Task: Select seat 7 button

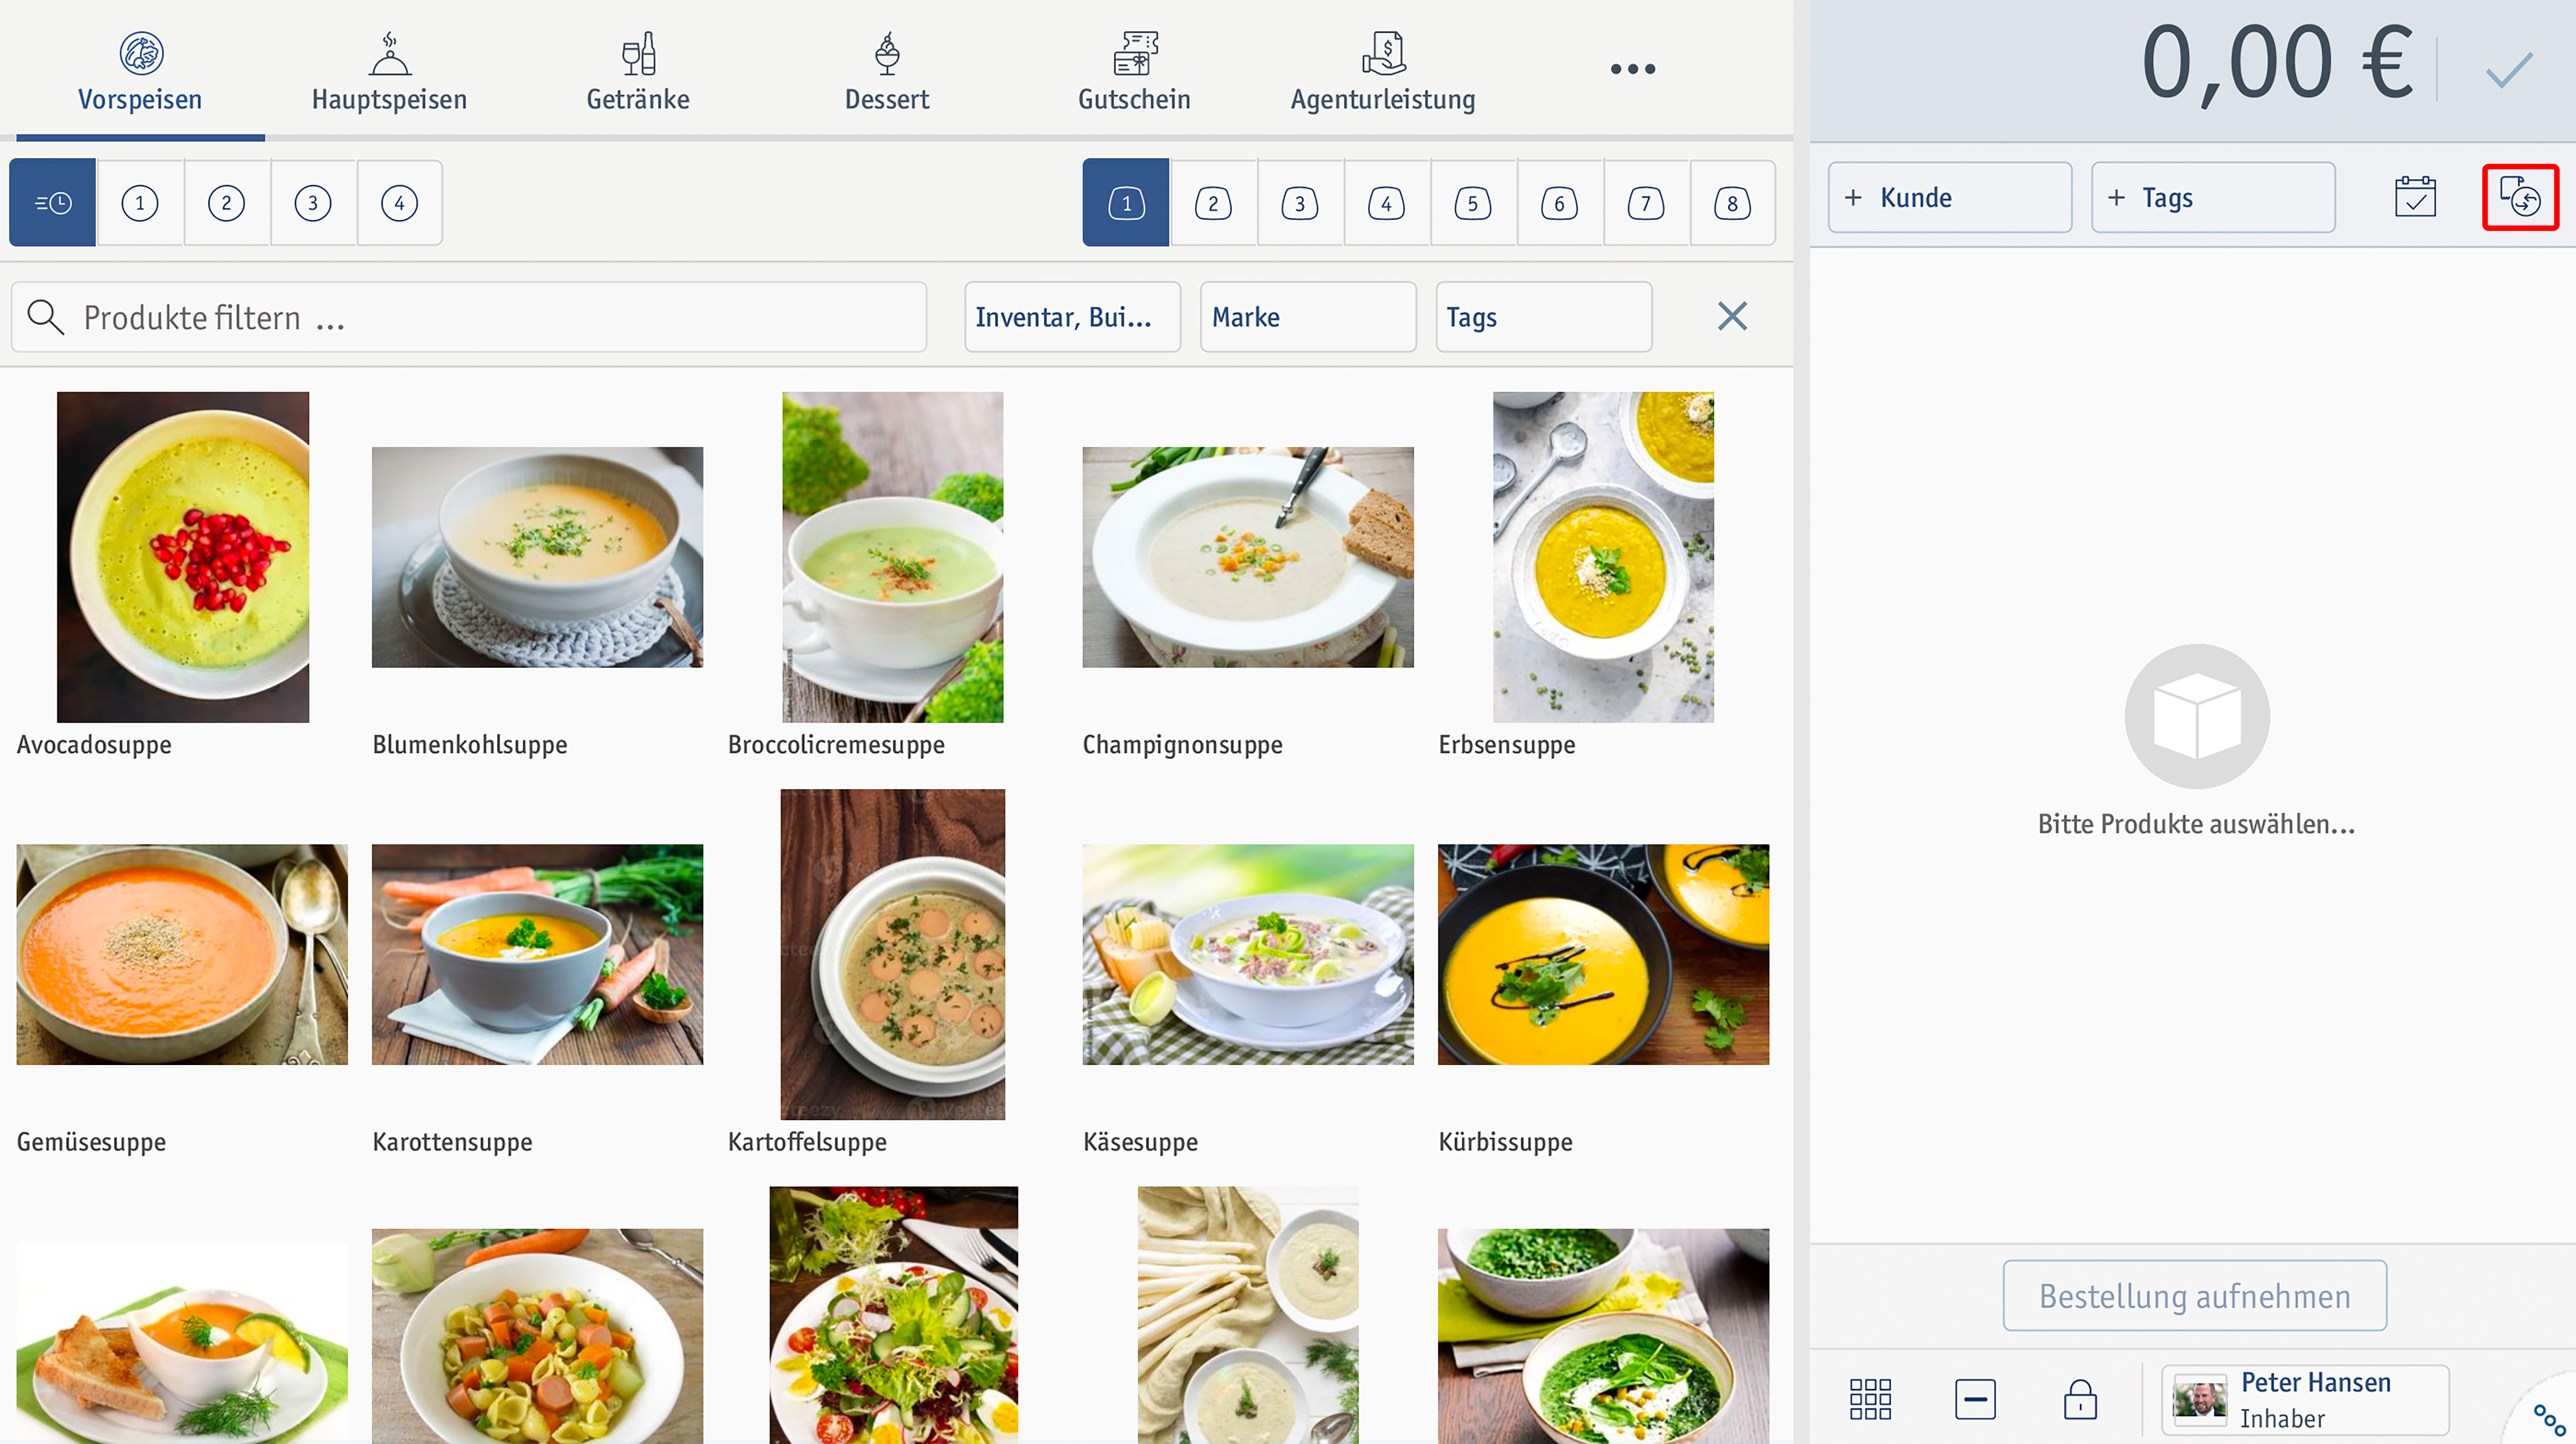Action: (1646, 203)
